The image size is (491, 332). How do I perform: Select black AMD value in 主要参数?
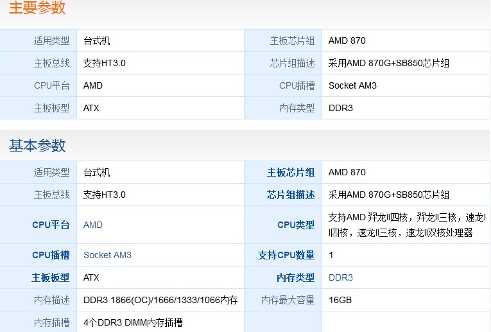tap(92, 86)
